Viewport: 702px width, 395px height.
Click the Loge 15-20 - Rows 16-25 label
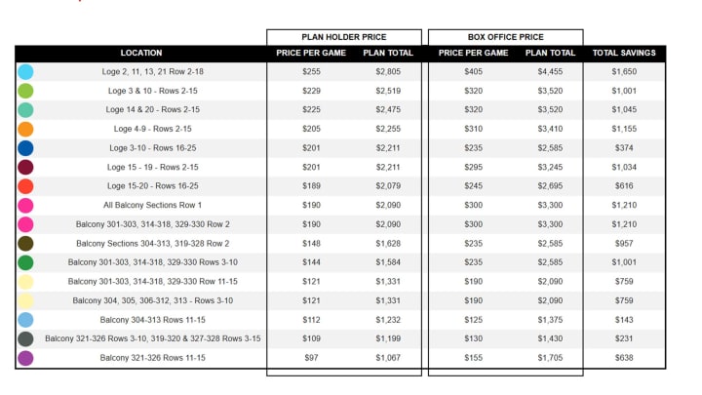tap(141, 186)
